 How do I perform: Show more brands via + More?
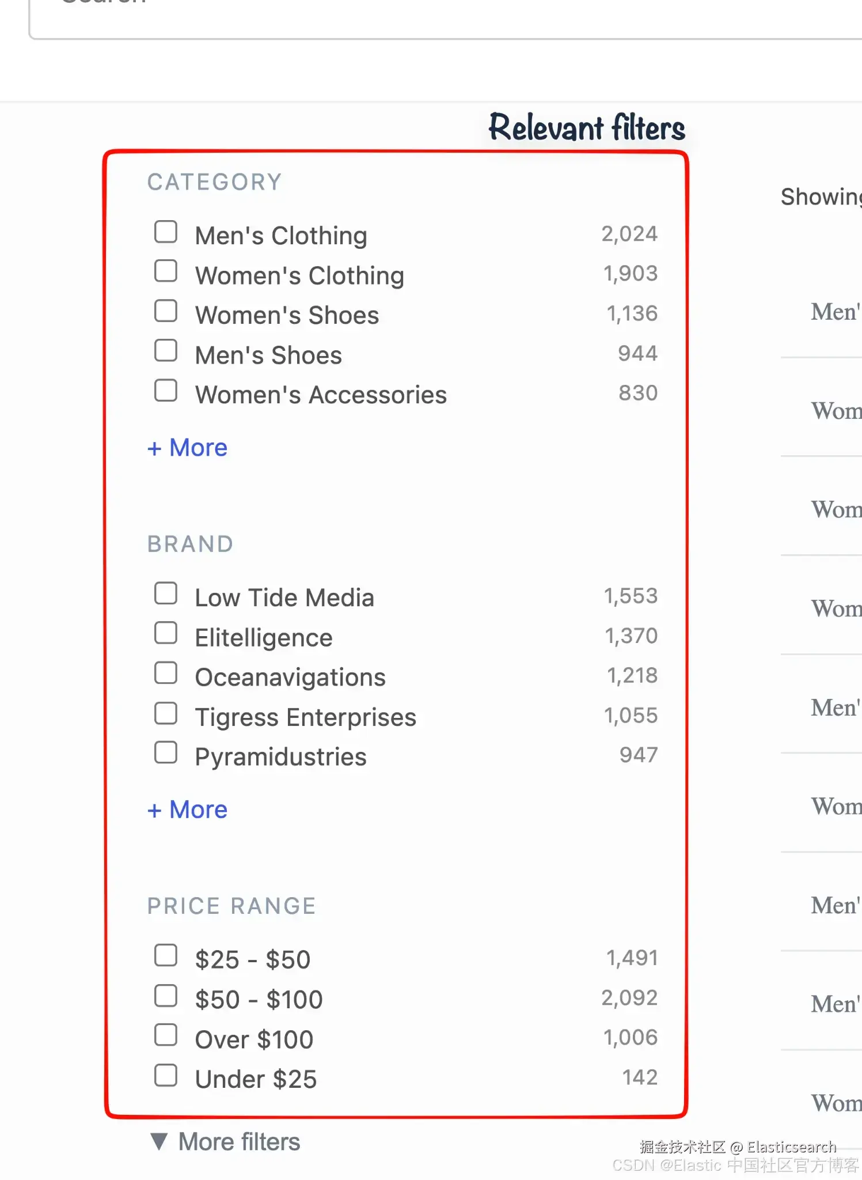pos(188,810)
